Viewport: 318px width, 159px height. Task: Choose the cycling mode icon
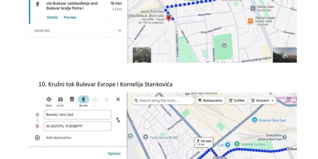pyautogui.click(x=95, y=99)
